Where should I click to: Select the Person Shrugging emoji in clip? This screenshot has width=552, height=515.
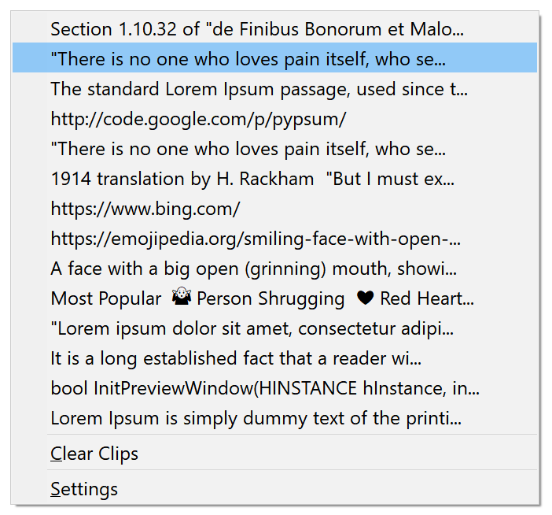click(x=182, y=298)
